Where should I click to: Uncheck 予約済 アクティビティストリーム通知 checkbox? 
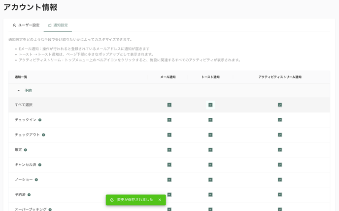pyautogui.click(x=280, y=195)
